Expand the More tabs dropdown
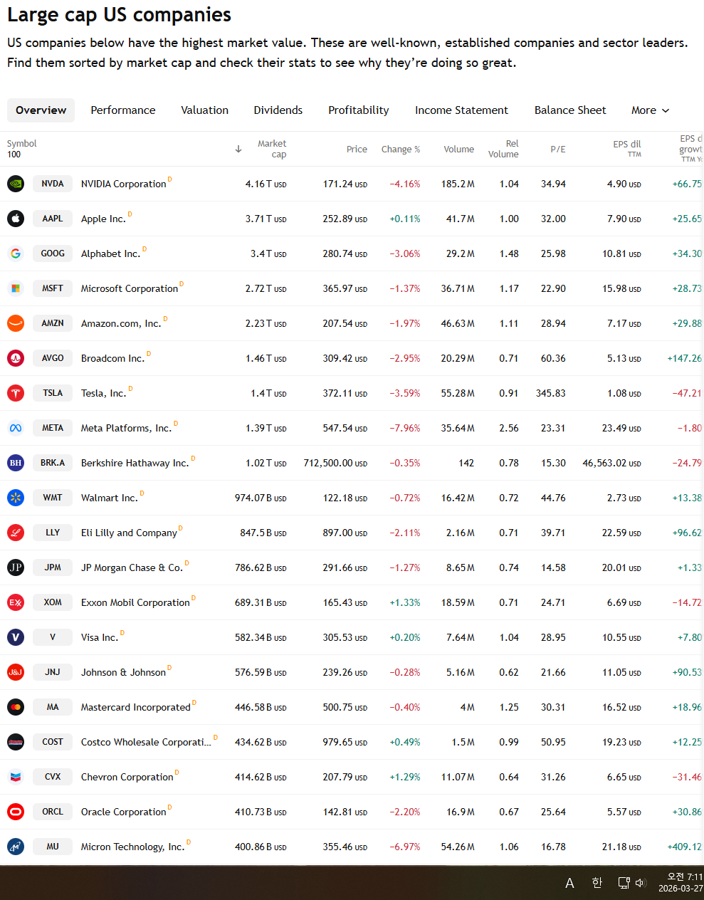Screen dimensions: 704x900 [651, 110]
